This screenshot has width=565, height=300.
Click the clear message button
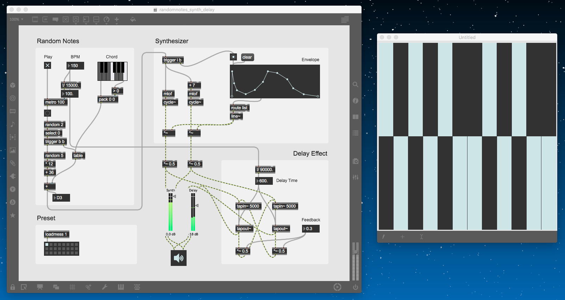[247, 57]
